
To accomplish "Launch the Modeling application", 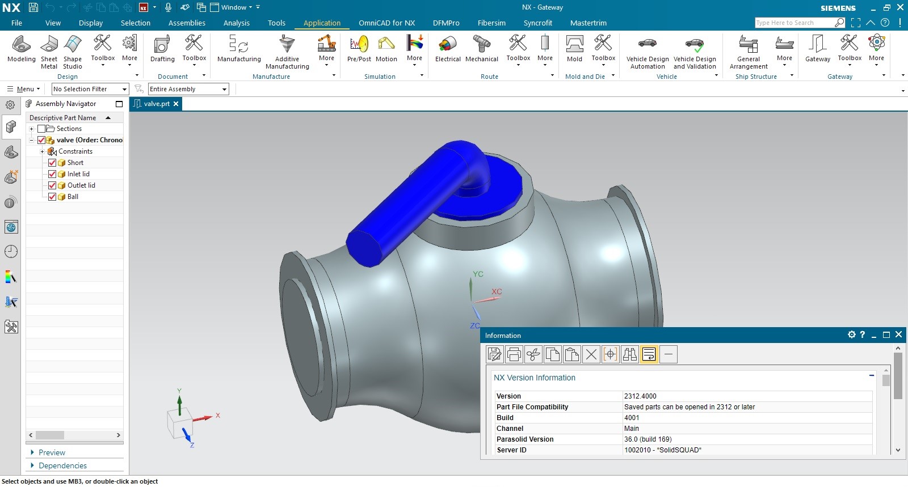I will 22,49.
